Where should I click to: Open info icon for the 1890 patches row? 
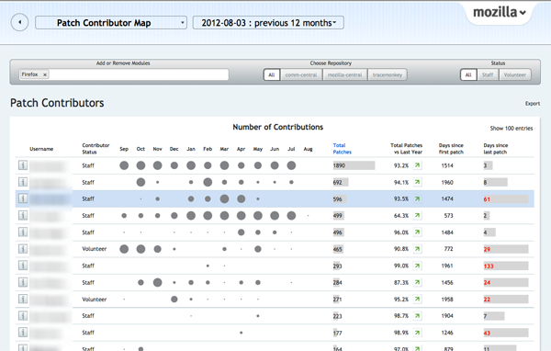[23, 165]
